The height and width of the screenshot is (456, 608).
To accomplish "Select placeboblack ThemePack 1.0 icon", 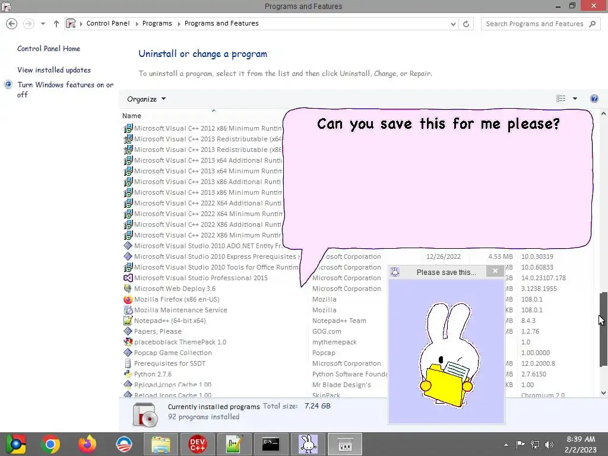I will 128,342.
